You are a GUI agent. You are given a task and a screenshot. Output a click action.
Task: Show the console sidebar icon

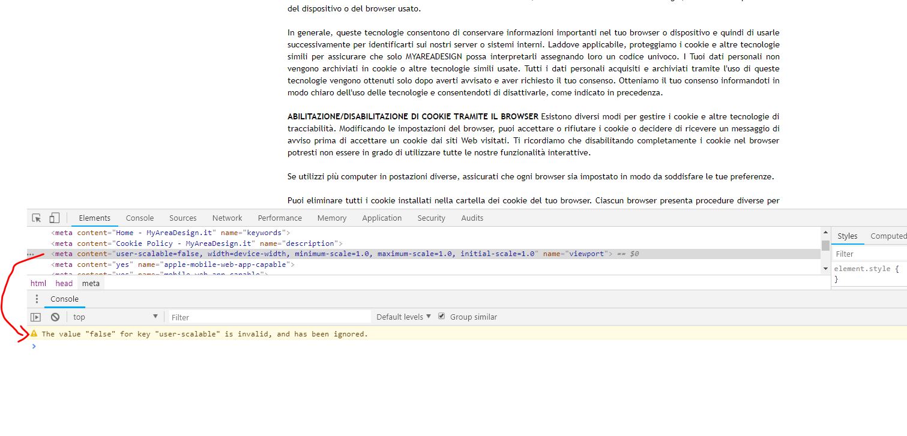coord(36,317)
